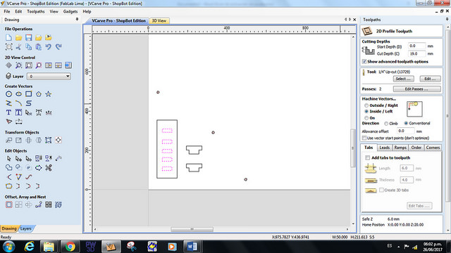Open the File menu
Viewport: 451px width, 253px height.
click(7, 11)
